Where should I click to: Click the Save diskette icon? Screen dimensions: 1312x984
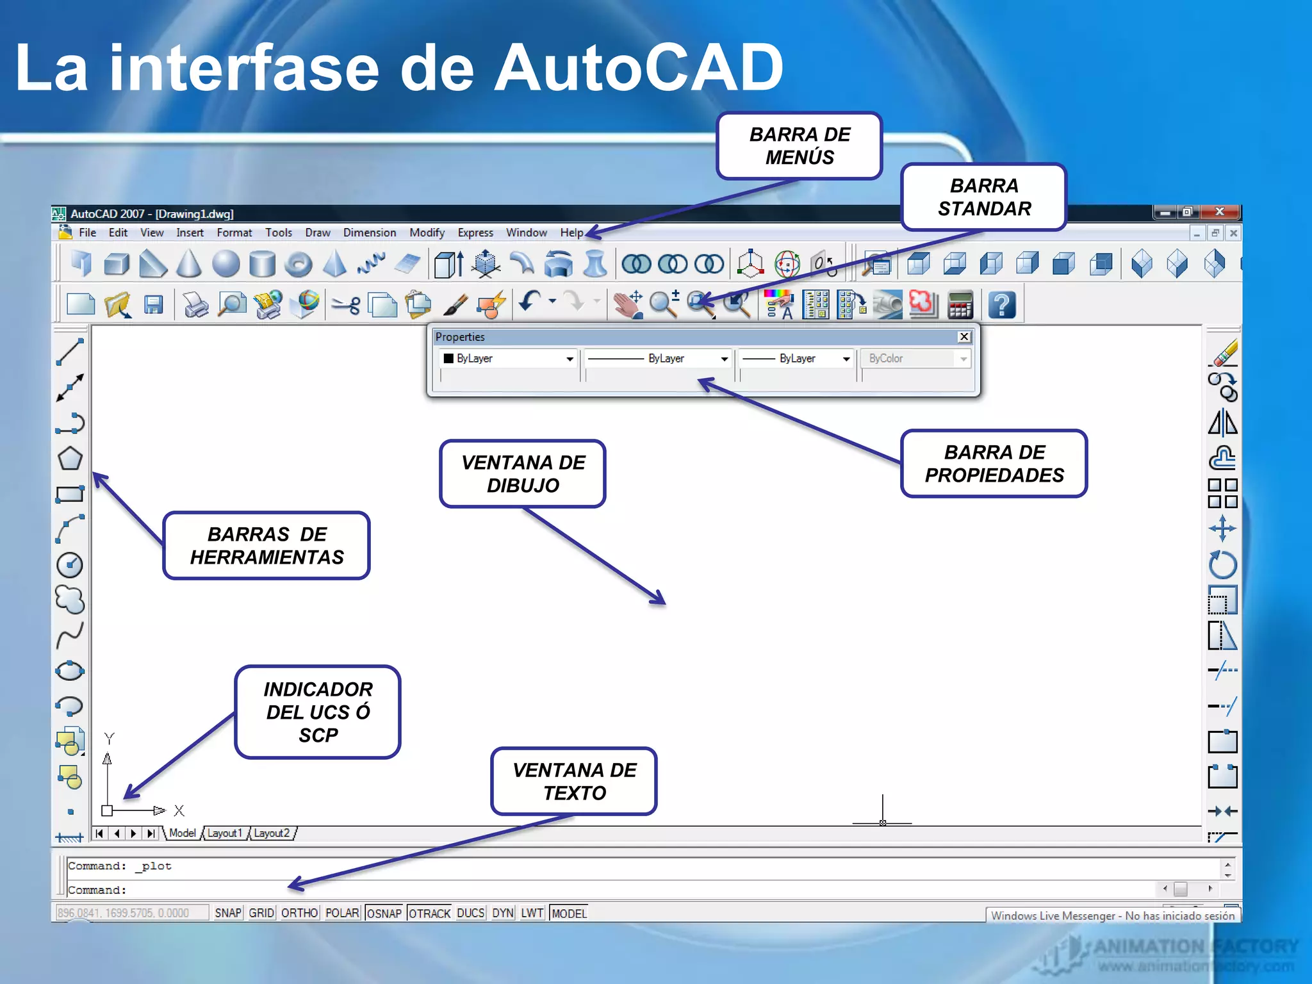click(153, 304)
